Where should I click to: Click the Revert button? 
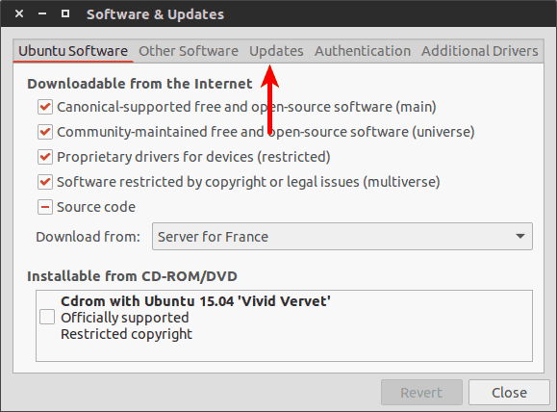tap(421, 393)
